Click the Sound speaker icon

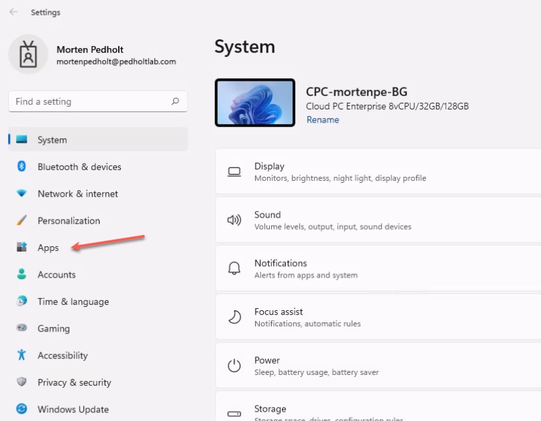(234, 220)
